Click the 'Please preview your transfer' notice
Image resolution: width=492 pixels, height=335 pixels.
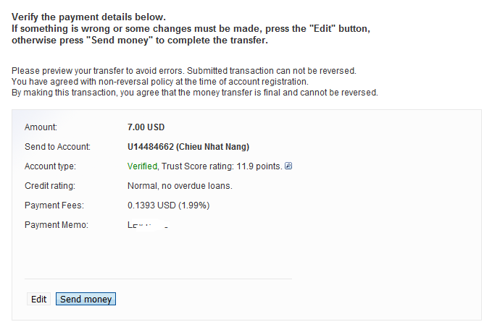(x=185, y=71)
